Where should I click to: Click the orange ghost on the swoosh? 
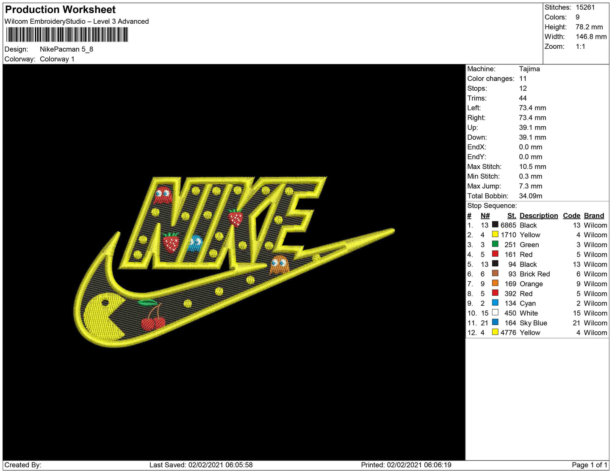click(x=279, y=265)
